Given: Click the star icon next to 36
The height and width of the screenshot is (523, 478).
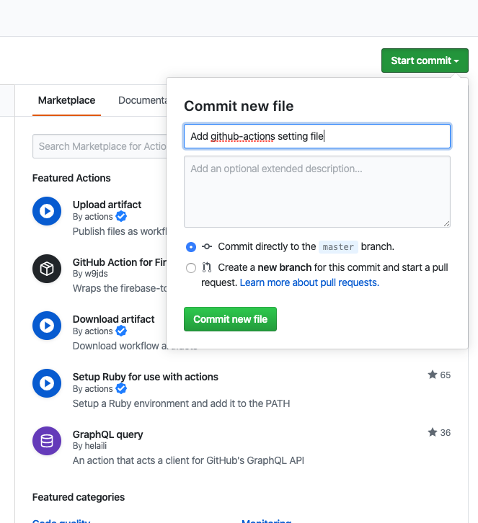Looking at the screenshot, I should click(433, 432).
